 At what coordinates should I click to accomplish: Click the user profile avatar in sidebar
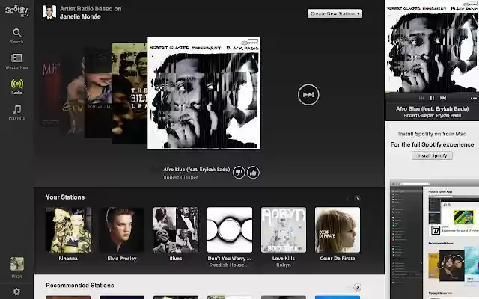(x=16, y=264)
